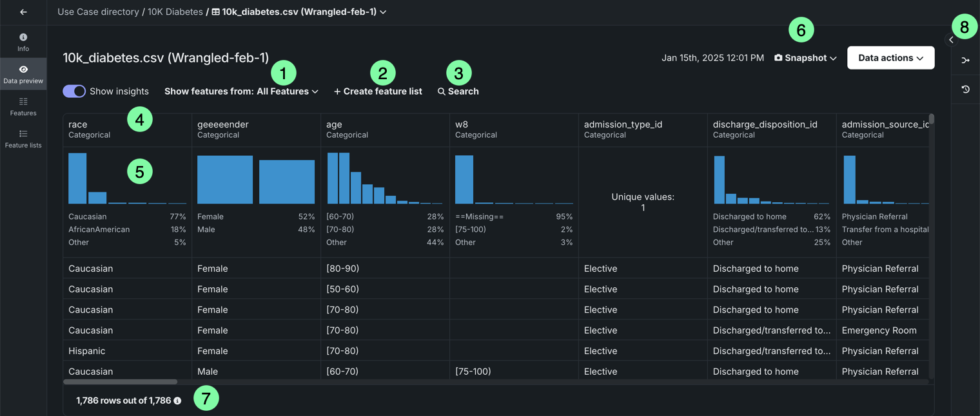Collapse the right sidebar chevron

[951, 40]
